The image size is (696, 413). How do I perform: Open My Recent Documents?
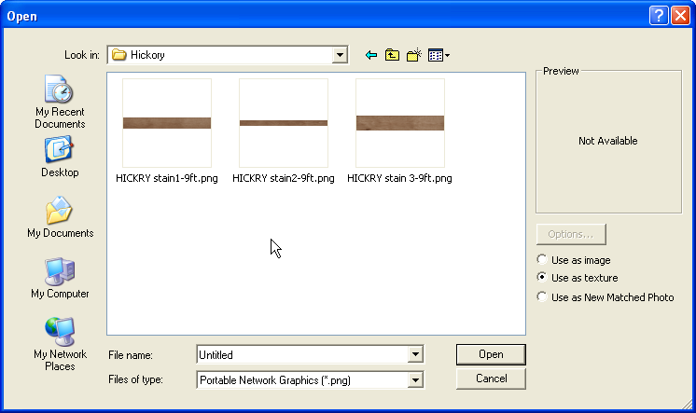tap(60, 102)
